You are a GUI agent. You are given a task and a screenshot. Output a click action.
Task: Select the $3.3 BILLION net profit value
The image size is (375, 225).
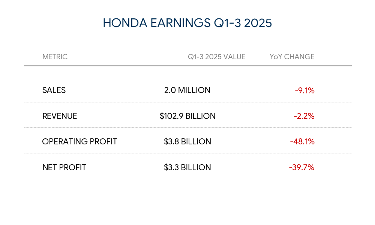click(187, 168)
